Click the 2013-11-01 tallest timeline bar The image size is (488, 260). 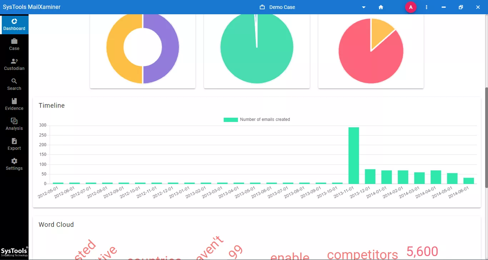(x=354, y=156)
